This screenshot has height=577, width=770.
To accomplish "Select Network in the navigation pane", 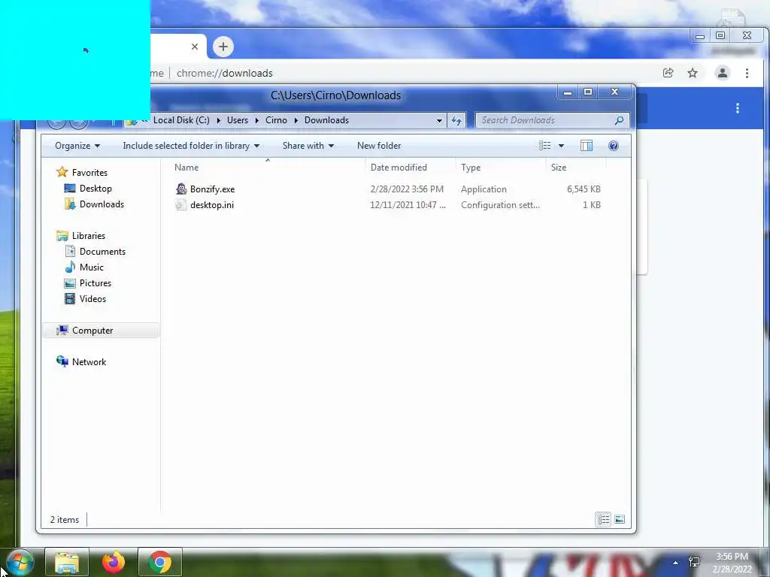I will [89, 361].
